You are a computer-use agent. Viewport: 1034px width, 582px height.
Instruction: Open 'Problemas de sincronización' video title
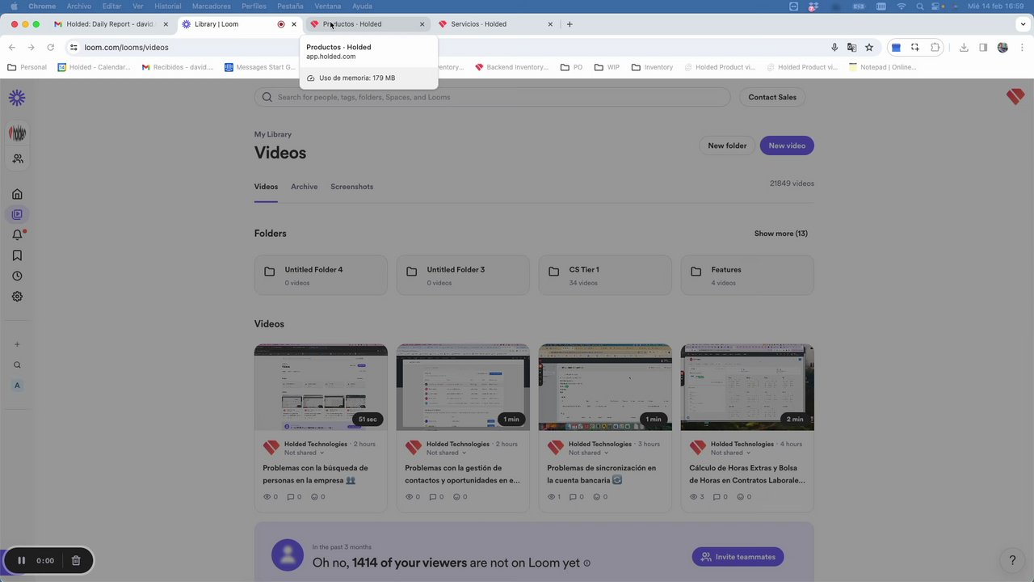pyautogui.click(x=601, y=474)
